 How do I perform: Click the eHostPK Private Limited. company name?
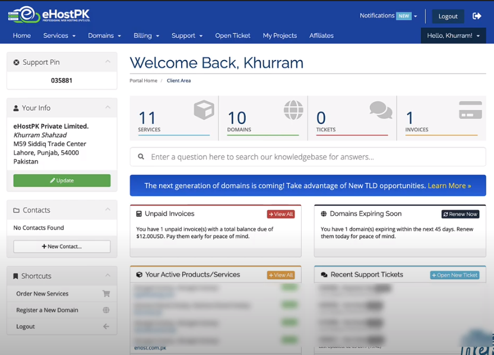click(x=51, y=126)
